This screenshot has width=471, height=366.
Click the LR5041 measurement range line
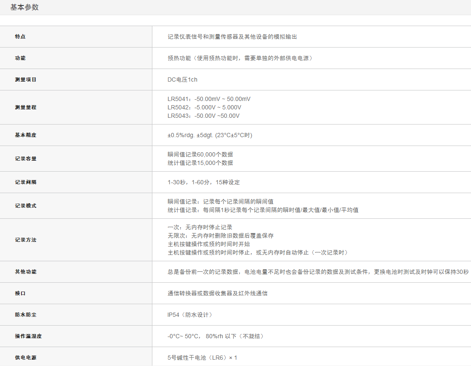(x=209, y=99)
